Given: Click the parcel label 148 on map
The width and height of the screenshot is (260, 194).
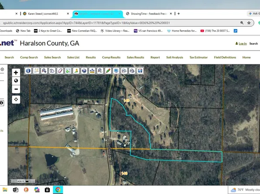Looking at the screenshot, I should (x=124, y=173).
